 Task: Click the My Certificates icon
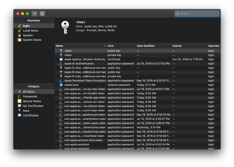pos(19,106)
